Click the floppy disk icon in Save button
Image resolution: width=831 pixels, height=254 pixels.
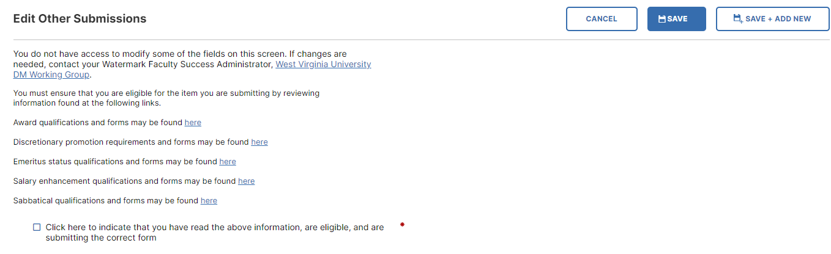point(661,19)
